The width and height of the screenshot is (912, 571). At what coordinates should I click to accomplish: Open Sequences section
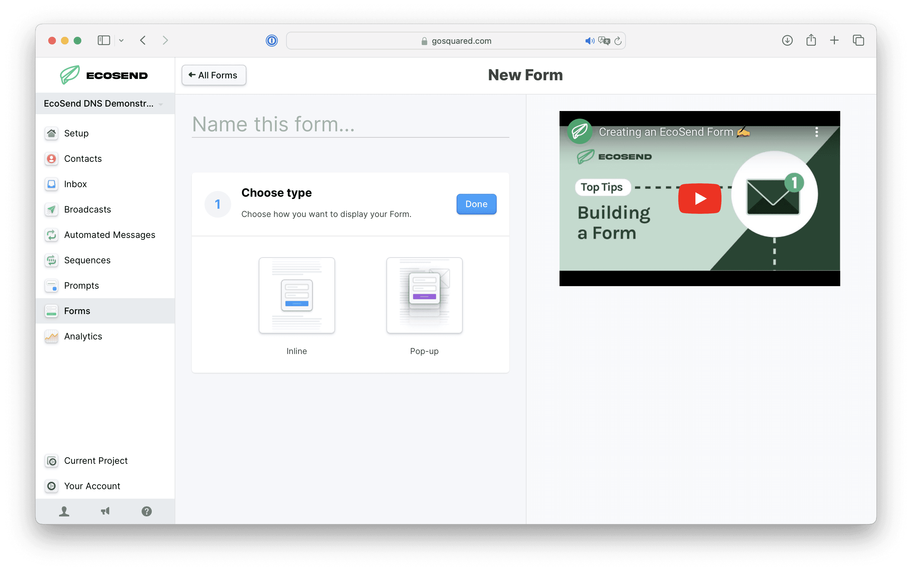click(105, 260)
